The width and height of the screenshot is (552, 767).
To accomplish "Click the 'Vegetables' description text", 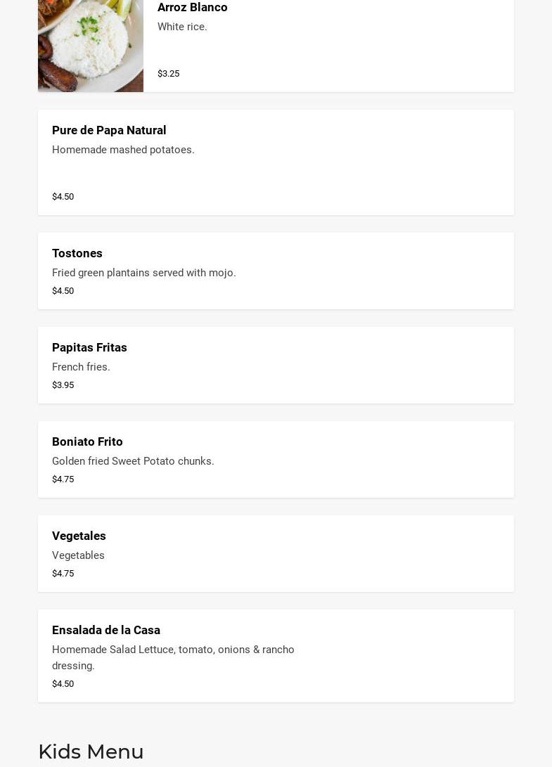I will click(78, 555).
